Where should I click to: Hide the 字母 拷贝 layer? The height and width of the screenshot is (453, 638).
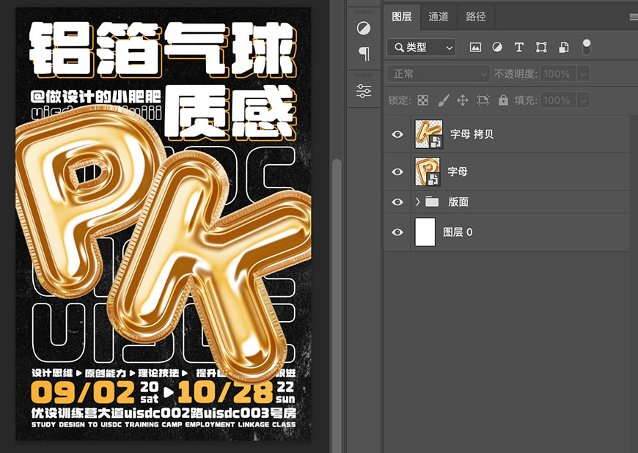click(x=397, y=134)
